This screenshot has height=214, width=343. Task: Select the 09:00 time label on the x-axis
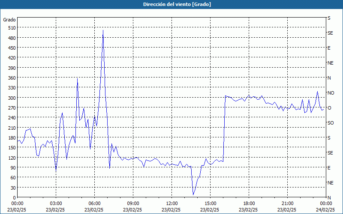click(x=133, y=203)
